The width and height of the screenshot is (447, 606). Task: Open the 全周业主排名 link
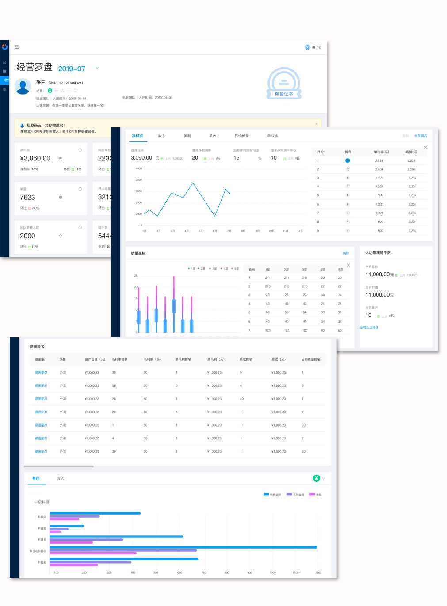coord(369,328)
